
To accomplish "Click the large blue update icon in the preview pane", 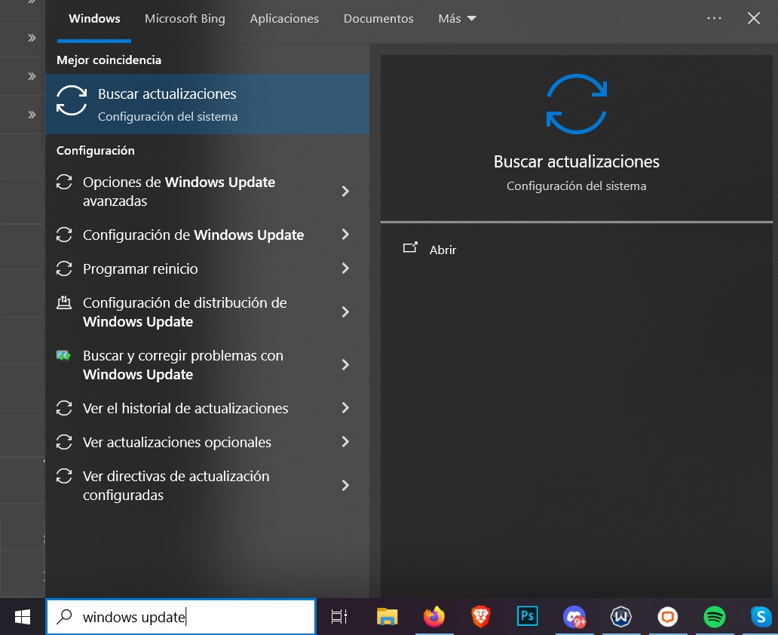I will pyautogui.click(x=577, y=104).
